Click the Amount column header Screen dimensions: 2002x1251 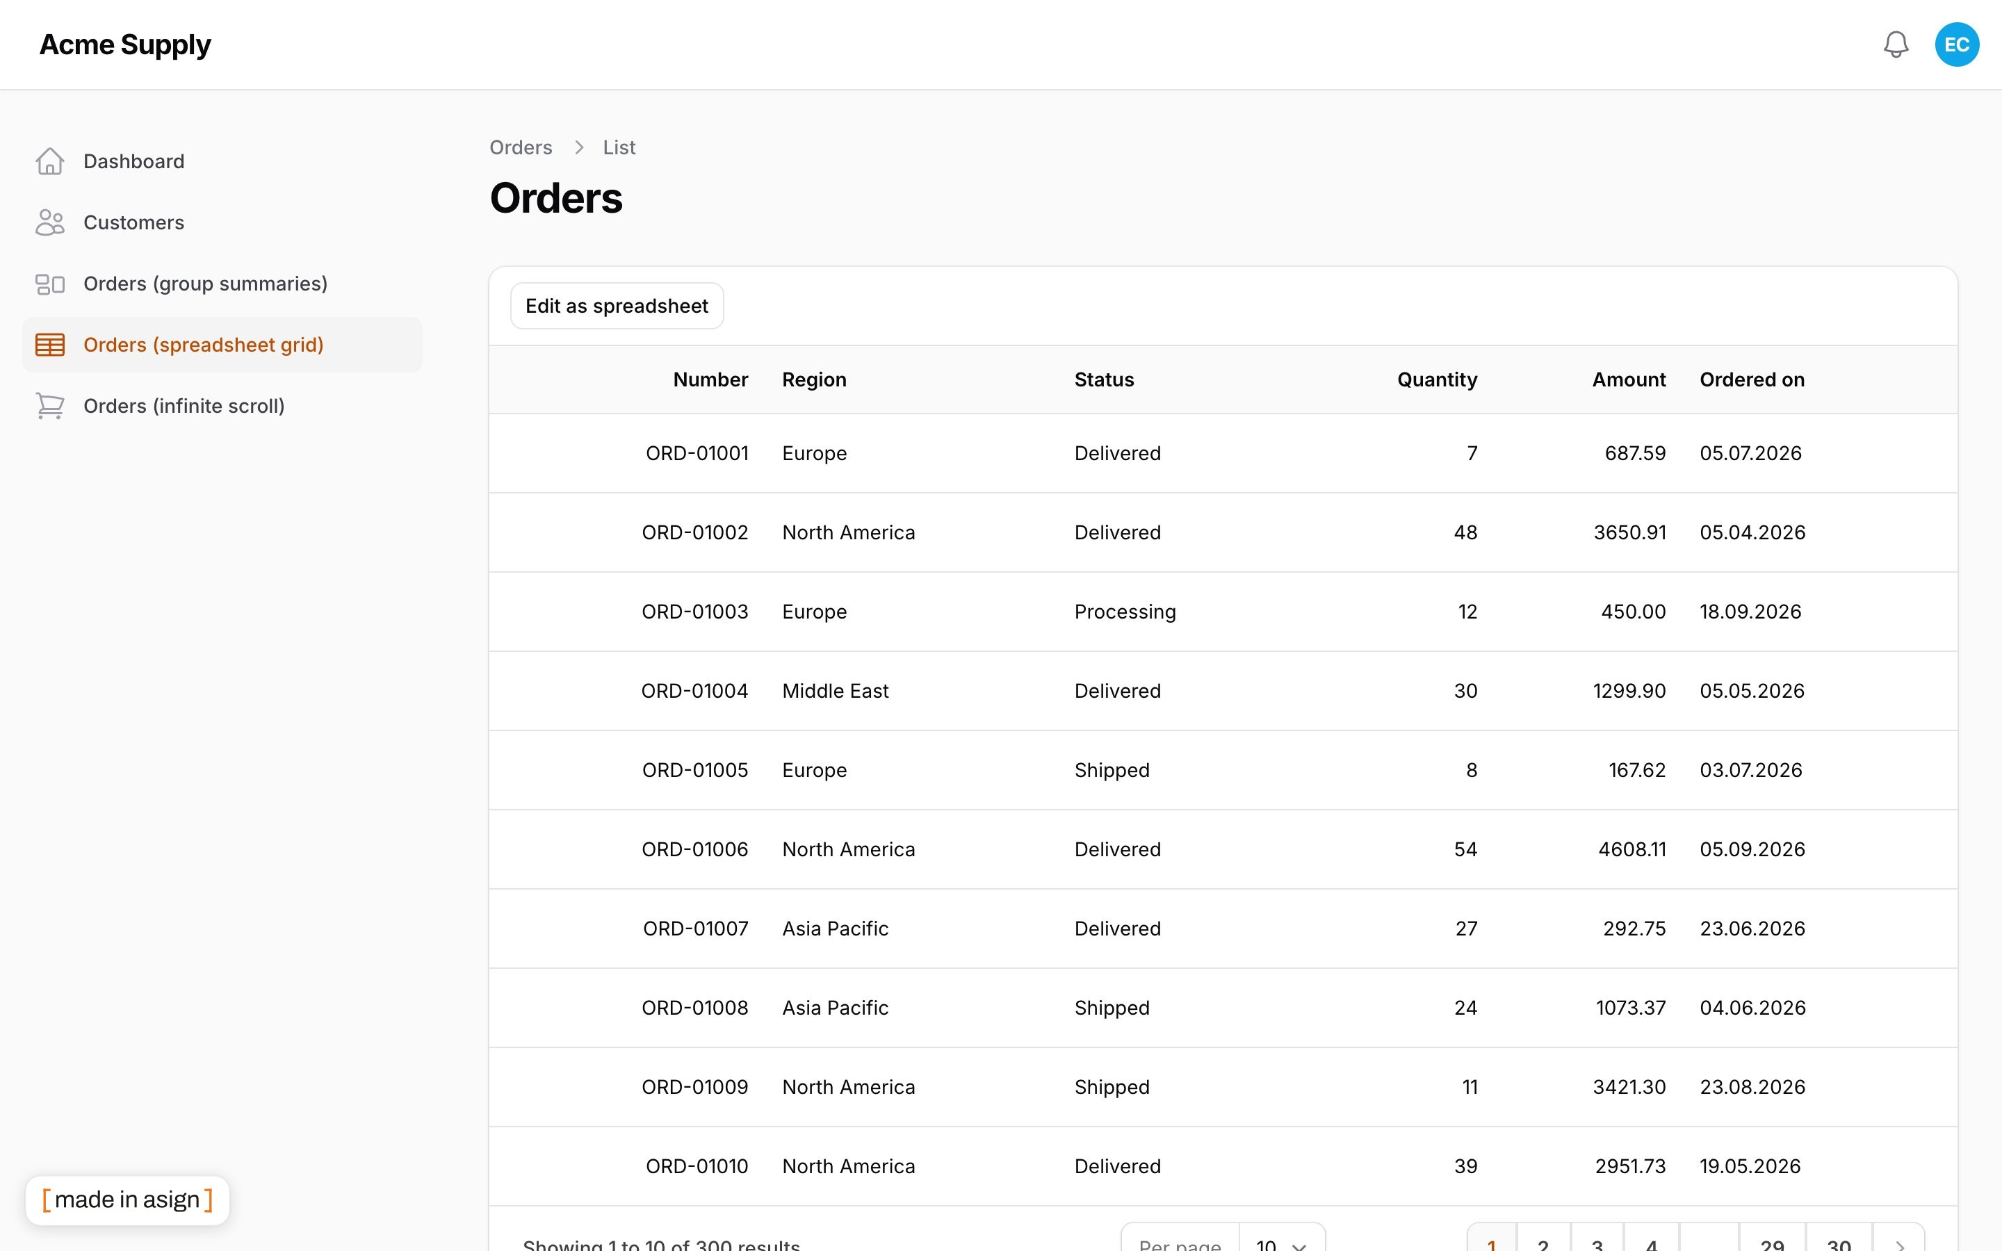click(x=1629, y=379)
